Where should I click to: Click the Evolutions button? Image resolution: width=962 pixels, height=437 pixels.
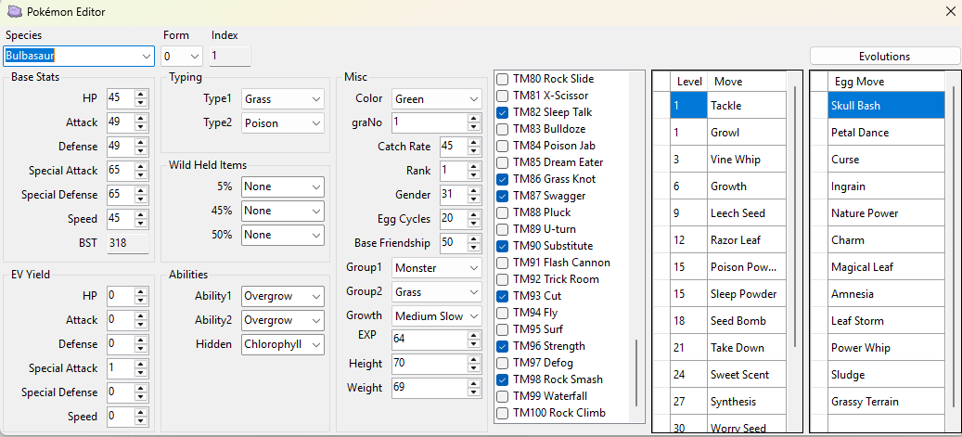[x=884, y=57]
